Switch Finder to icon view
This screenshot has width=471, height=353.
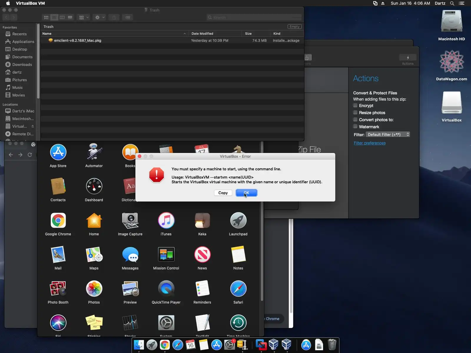[46, 17]
